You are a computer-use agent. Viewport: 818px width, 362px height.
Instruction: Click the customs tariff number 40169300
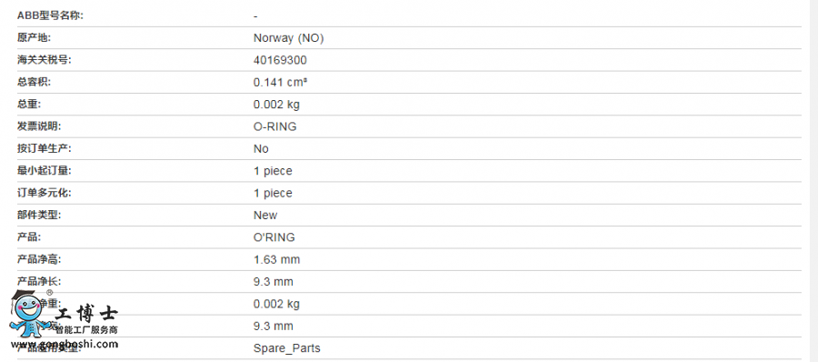tap(280, 60)
